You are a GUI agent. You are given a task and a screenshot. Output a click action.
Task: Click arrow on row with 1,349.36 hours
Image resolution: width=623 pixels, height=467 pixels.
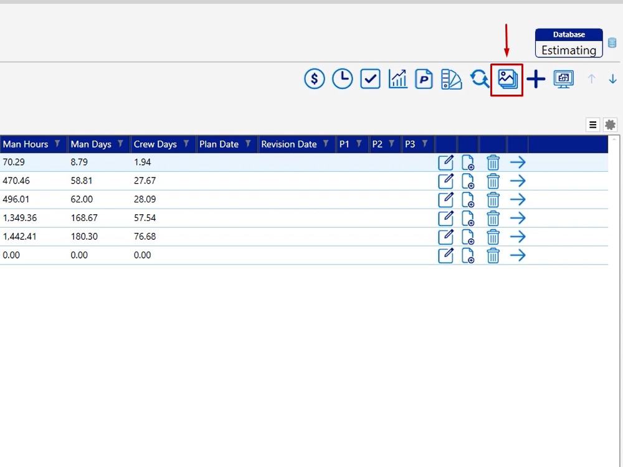pyautogui.click(x=518, y=219)
